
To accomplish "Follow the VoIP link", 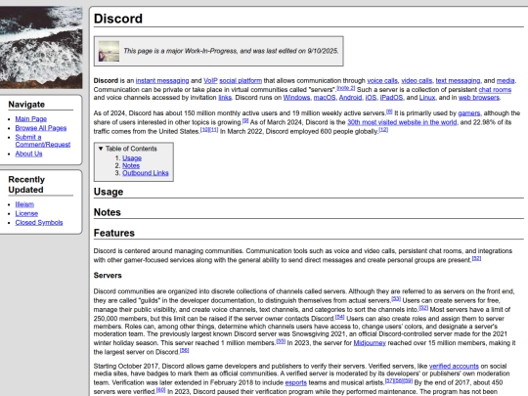I will click(x=210, y=81).
